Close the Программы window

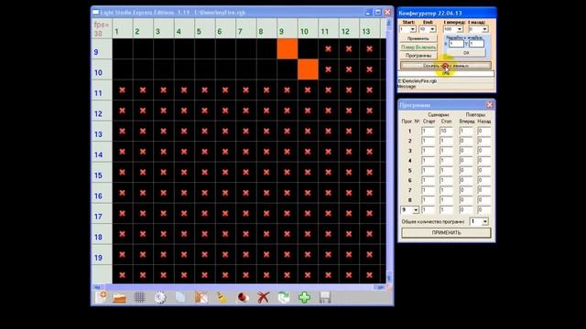pyautogui.click(x=490, y=105)
